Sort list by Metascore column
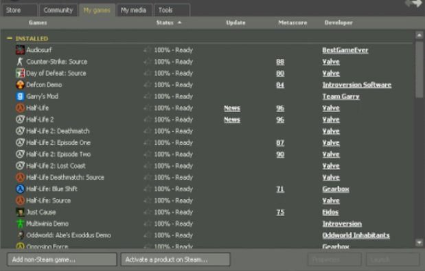The height and width of the screenshot is (271, 425). click(292, 23)
